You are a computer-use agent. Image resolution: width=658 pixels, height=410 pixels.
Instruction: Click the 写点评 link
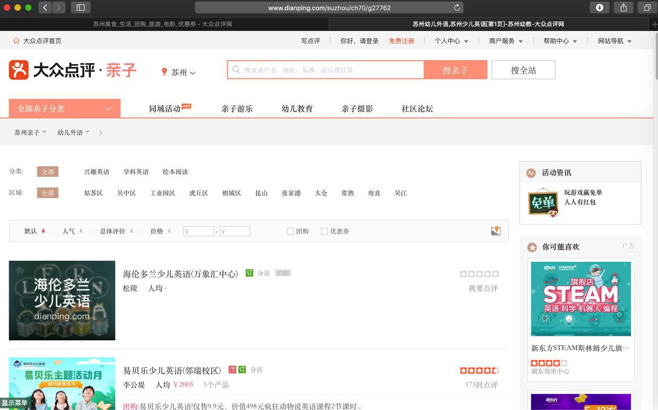pos(311,41)
